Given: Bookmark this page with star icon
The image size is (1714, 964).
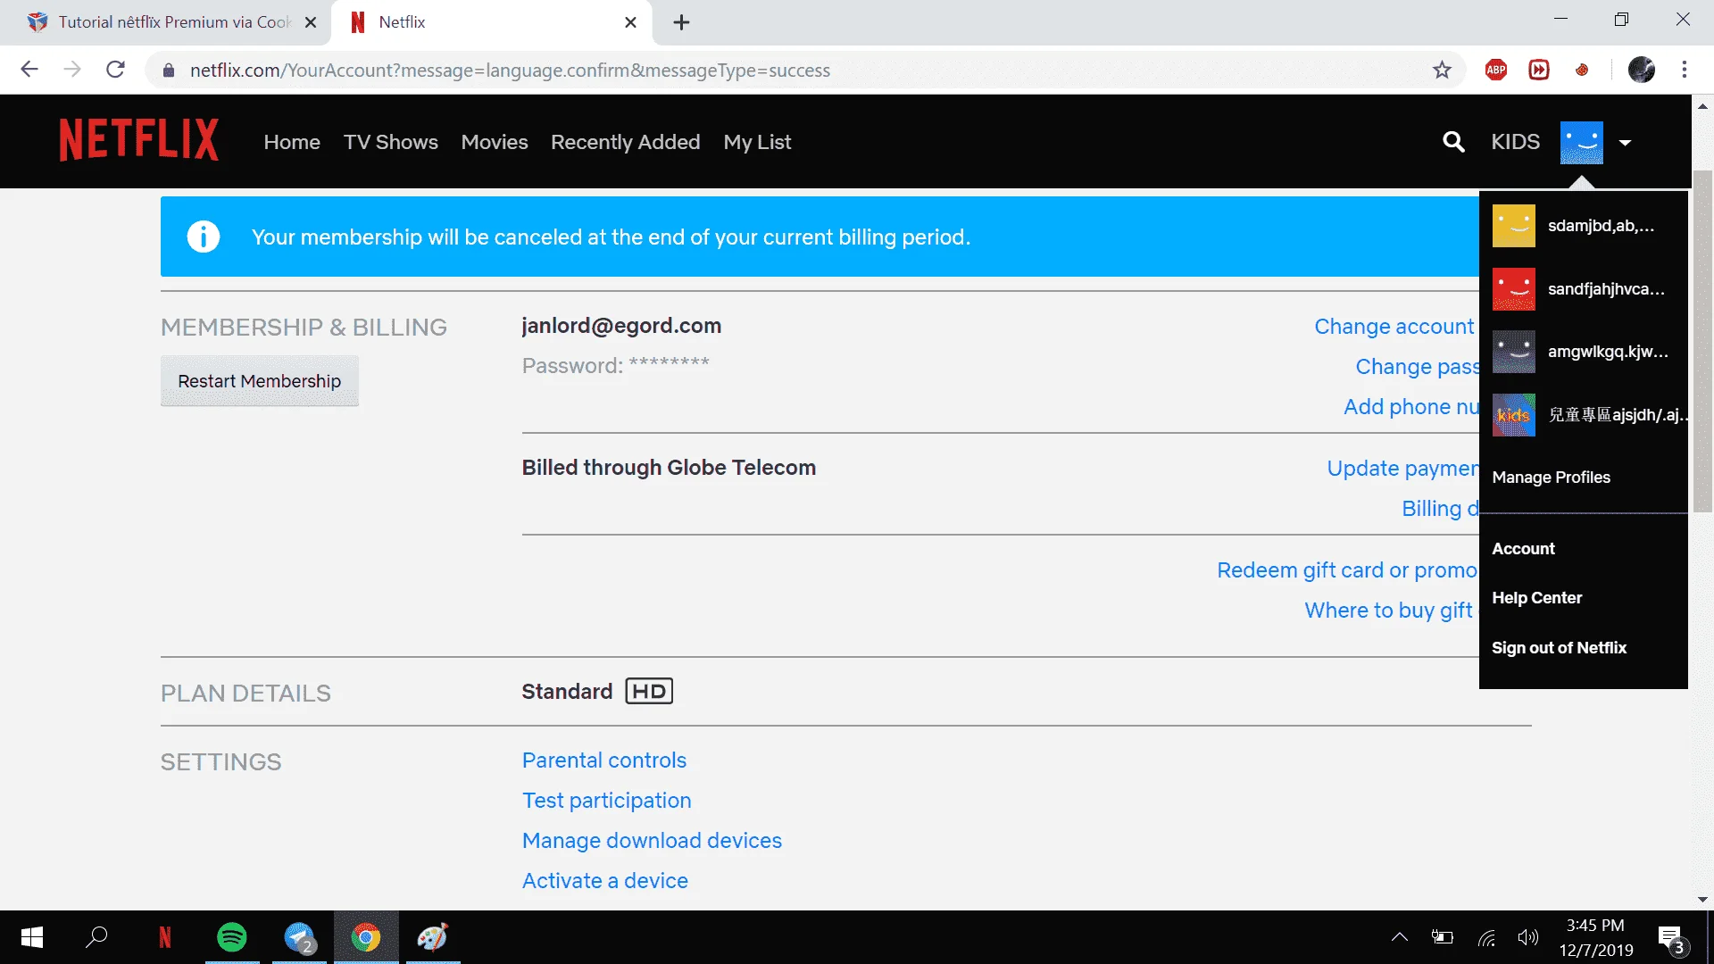Looking at the screenshot, I should (x=1442, y=70).
